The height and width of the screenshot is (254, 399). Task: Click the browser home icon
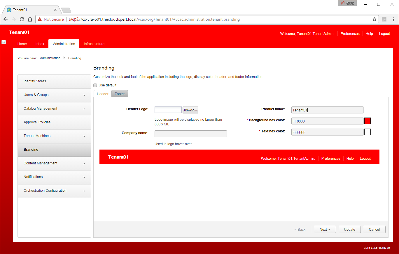(x=30, y=19)
